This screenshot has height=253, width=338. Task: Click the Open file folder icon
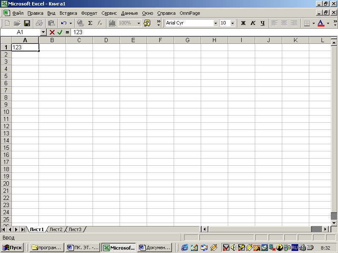tap(17, 23)
